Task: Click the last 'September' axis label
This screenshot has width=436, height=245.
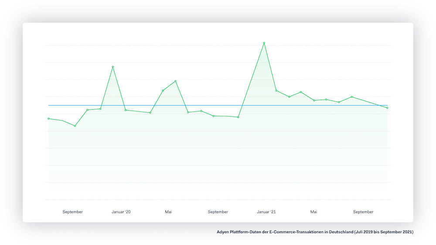Action: click(363, 211)
